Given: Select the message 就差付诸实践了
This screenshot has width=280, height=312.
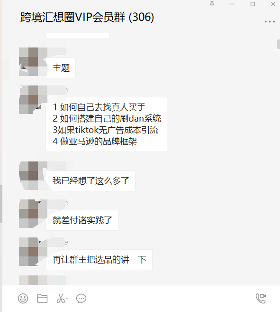Looking at the screenshot, I should click(82, 220).
